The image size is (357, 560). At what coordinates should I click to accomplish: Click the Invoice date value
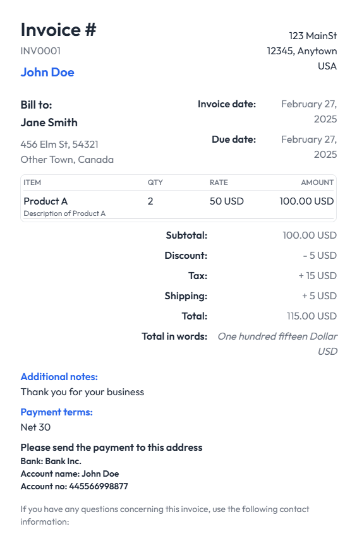(x=309, y=111)
